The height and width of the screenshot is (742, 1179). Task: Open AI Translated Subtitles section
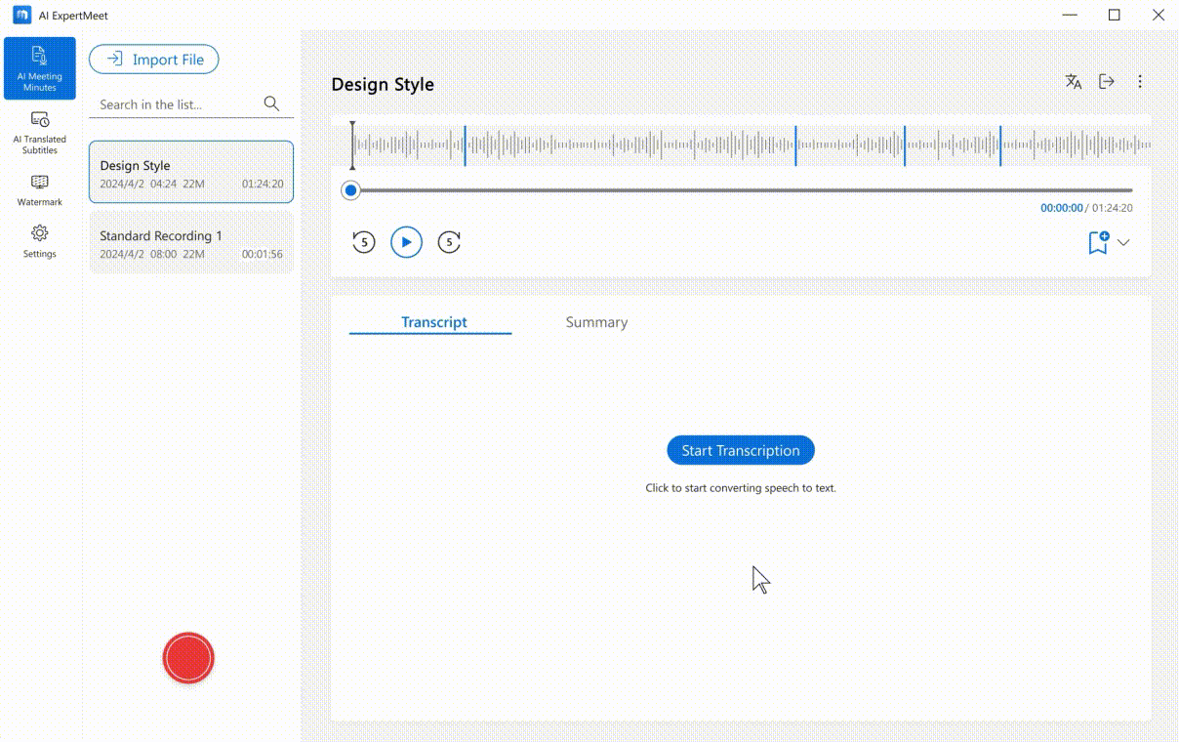coord(40,132)
